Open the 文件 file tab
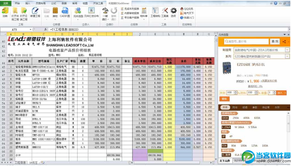Viewport: 291px width, 166px height. 5,3
